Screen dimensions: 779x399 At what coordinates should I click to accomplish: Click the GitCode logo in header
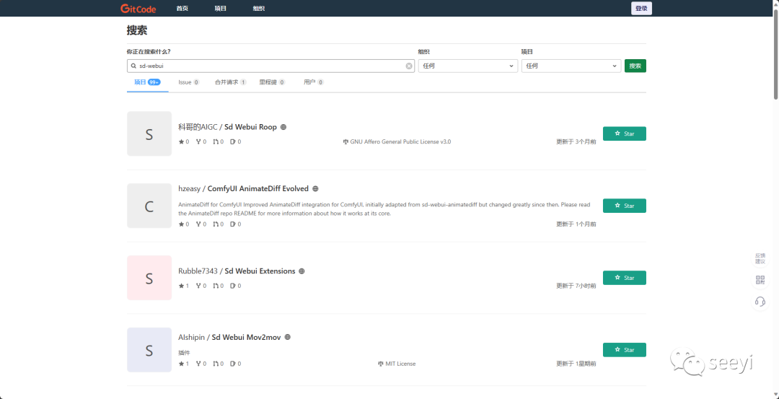click(137, 9)
